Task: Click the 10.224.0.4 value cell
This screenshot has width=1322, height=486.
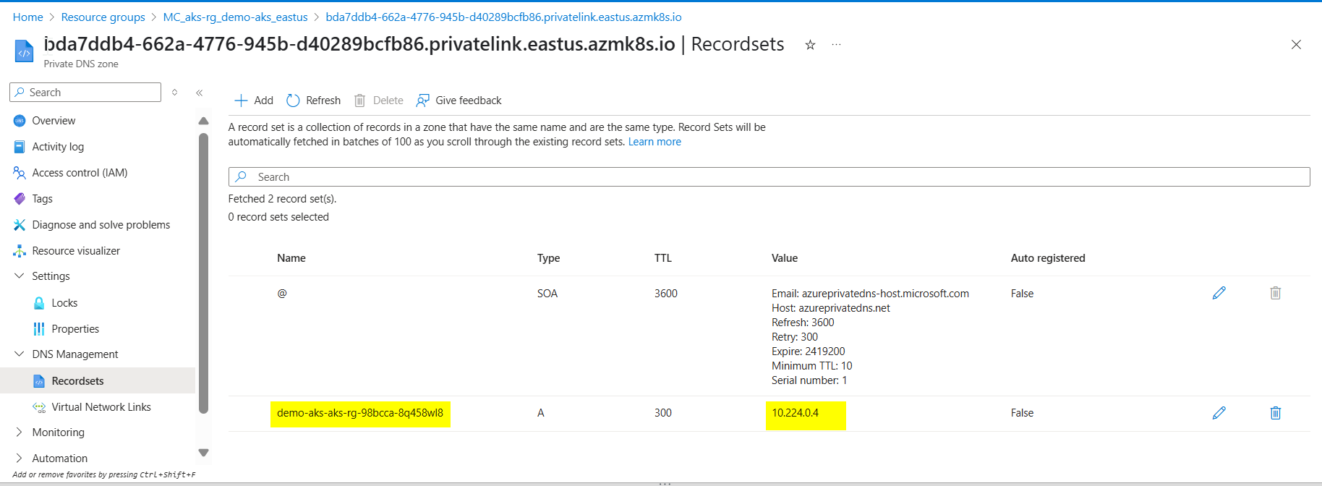Action: coord(795,413)
